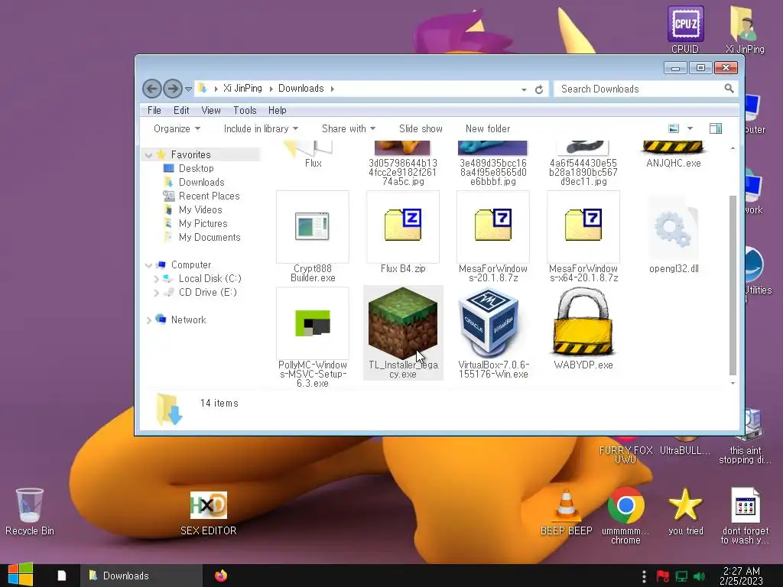
Task: Open the you tried star shortcut
Action: [685, 511]
